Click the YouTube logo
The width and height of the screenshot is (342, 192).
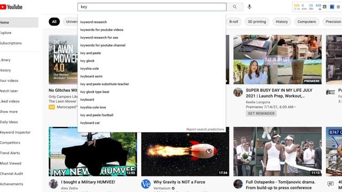pos(11,7)
